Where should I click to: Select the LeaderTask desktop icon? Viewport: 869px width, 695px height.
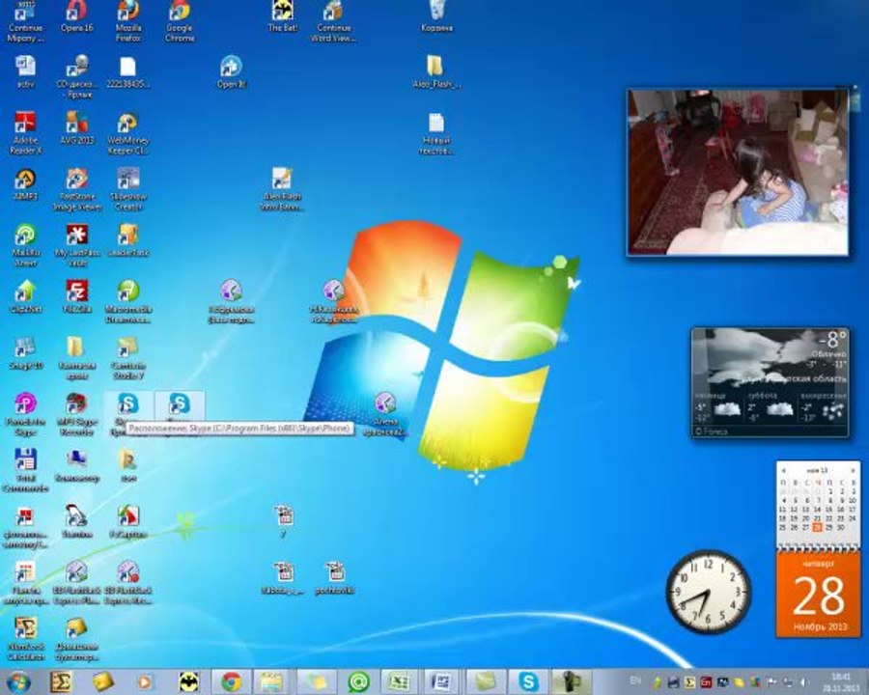(x=128, y=240)
